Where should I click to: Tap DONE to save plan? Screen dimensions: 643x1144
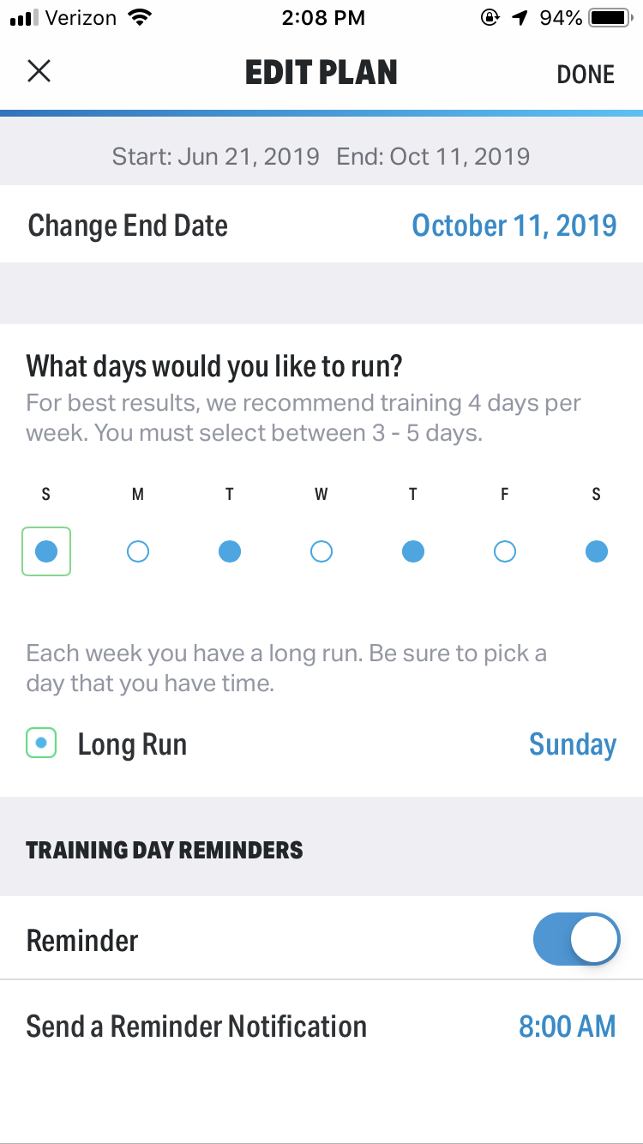[x=586, y=75]
